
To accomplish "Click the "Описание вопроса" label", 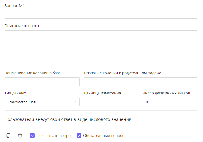I will click(22, 26).
